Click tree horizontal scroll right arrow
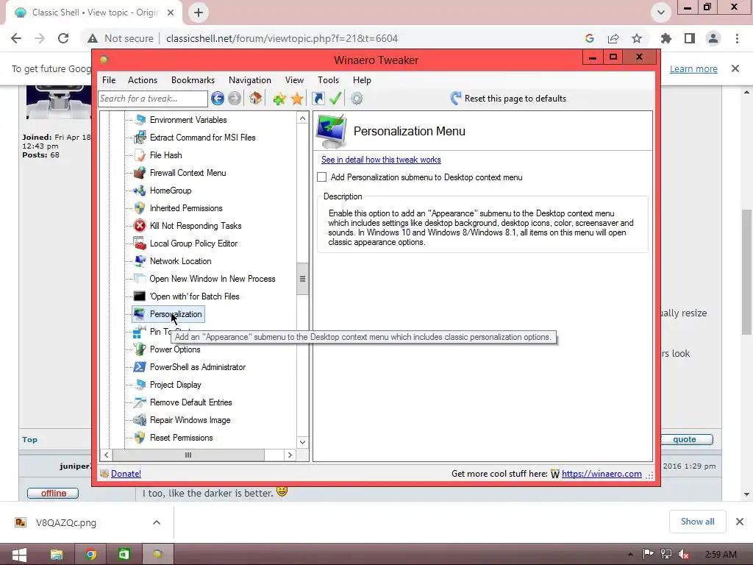Screen dimensions: 753x565 pos(290,455)
